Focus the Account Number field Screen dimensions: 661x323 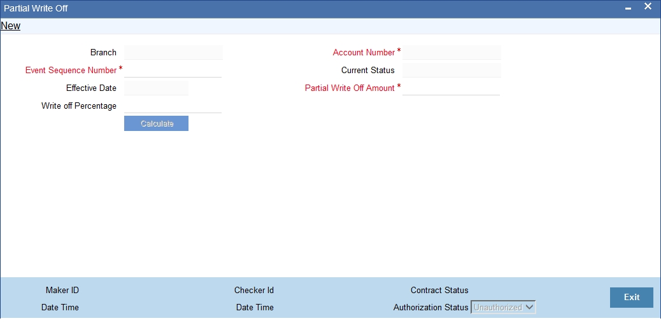click(x=451, y=53)
